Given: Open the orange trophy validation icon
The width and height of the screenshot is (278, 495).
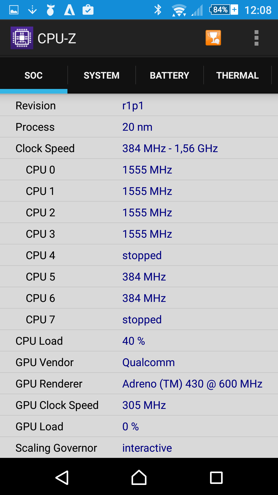Looking at the screenshot, I should tap(213, 38).
